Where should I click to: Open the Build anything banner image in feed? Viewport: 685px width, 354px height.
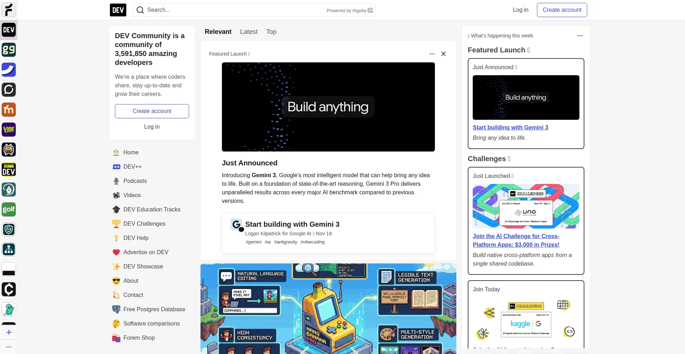(328, 107)
